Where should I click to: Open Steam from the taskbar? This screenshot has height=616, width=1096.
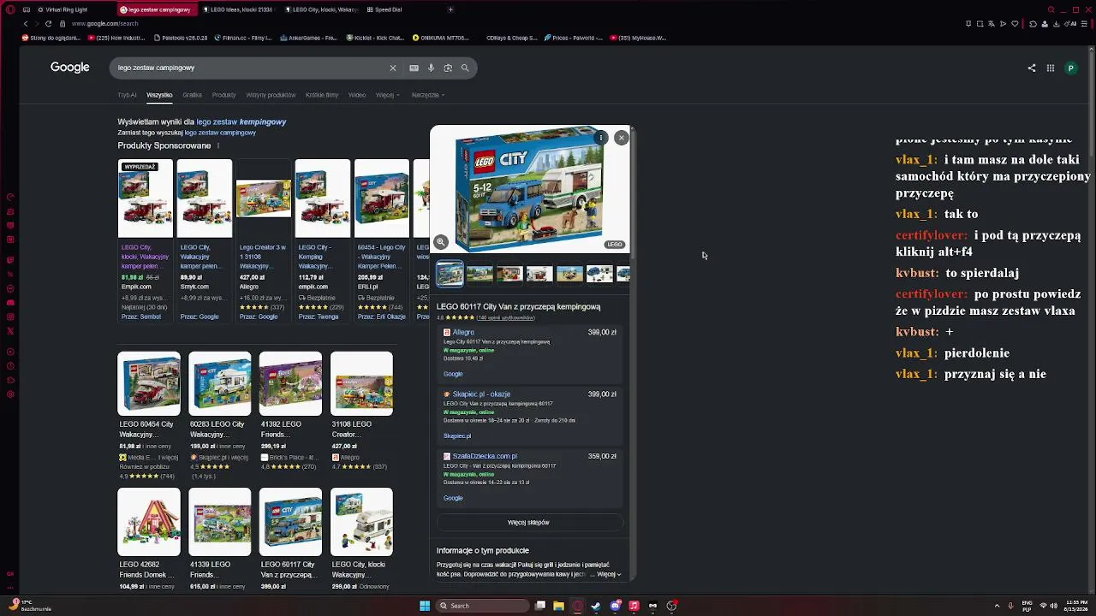point(596,606)
